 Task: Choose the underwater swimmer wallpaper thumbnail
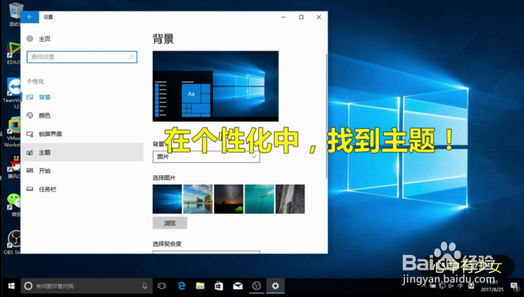pos(259,199)
